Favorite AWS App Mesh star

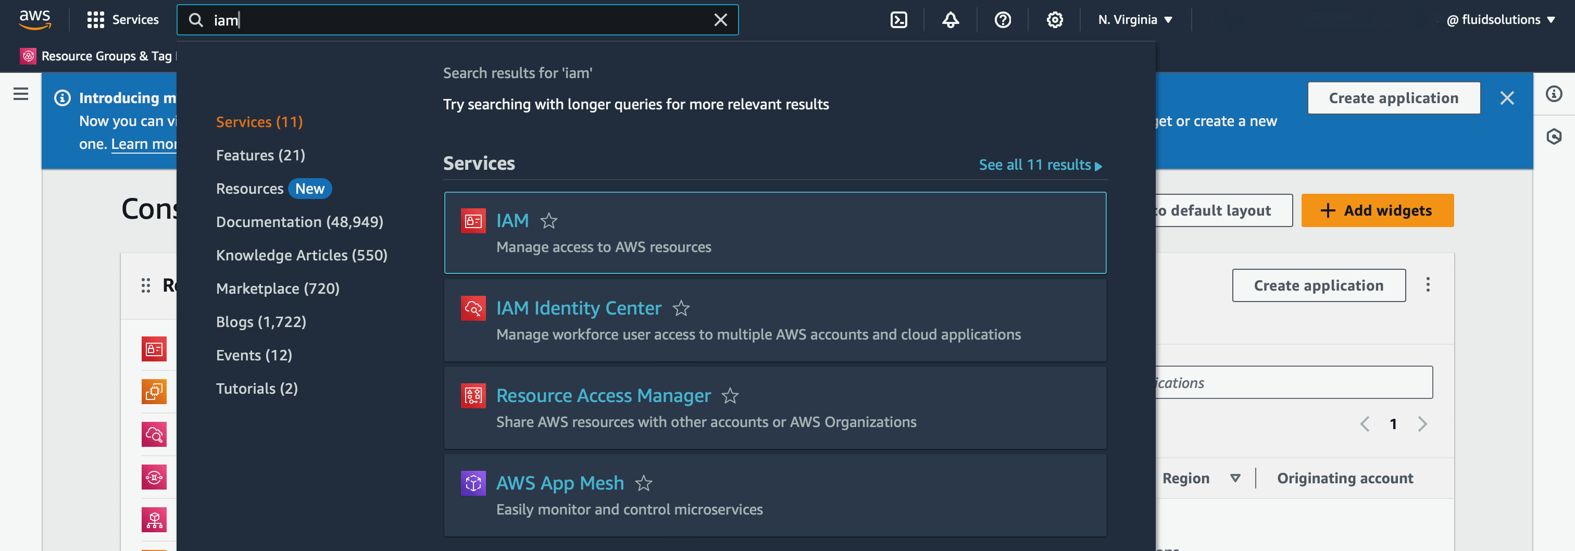tap(643, 483)
